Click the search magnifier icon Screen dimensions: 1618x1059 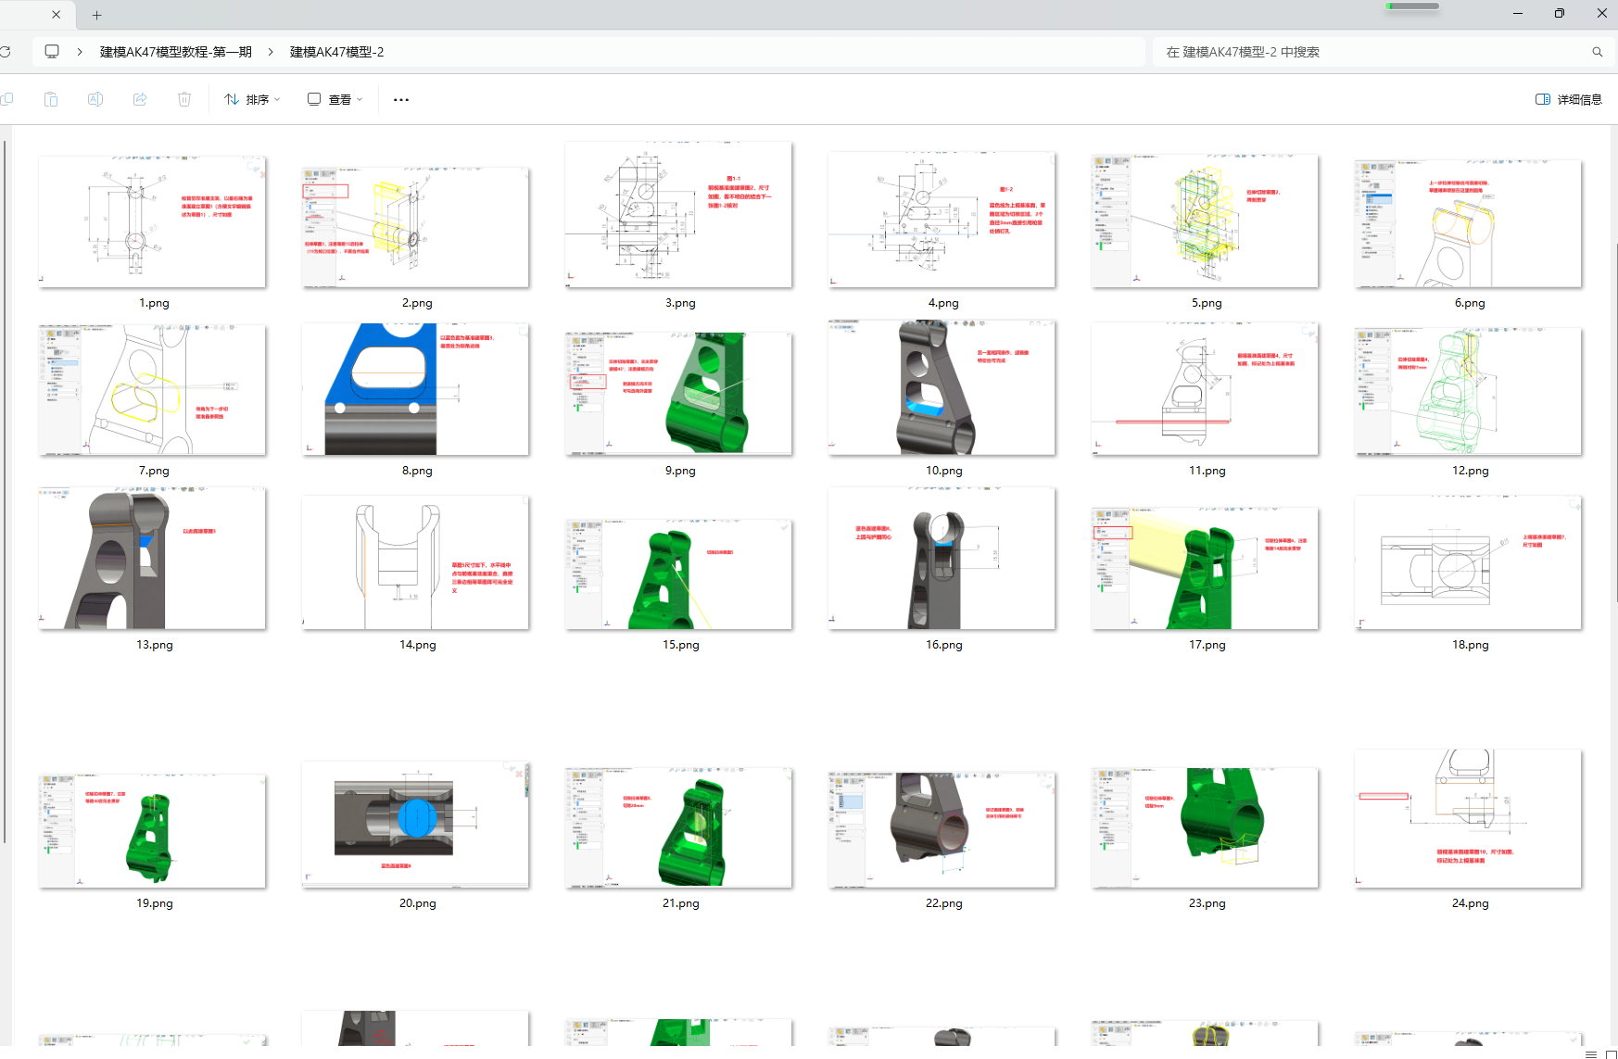pos(1598,52)
